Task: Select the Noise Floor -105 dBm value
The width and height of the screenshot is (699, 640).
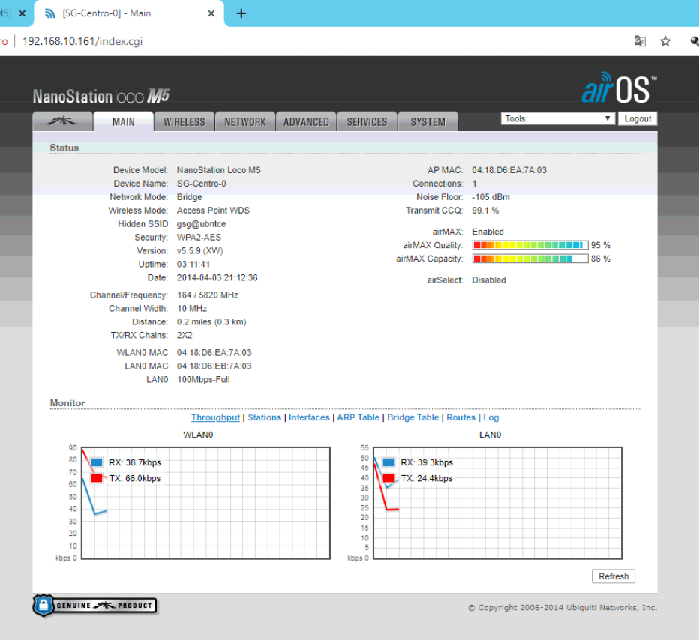Action: coord(490,197)
